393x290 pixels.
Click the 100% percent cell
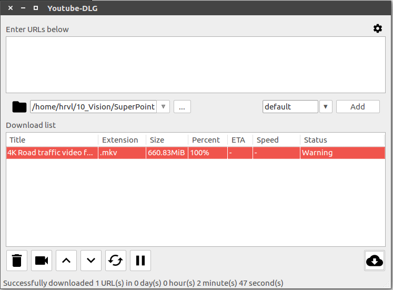point(208,153)
